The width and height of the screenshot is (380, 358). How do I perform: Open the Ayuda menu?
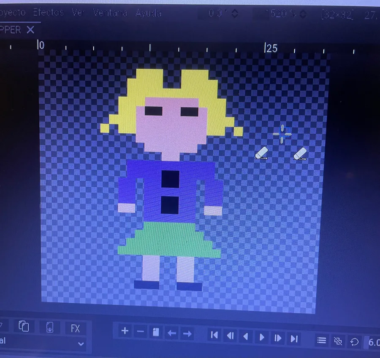[148, 13]
